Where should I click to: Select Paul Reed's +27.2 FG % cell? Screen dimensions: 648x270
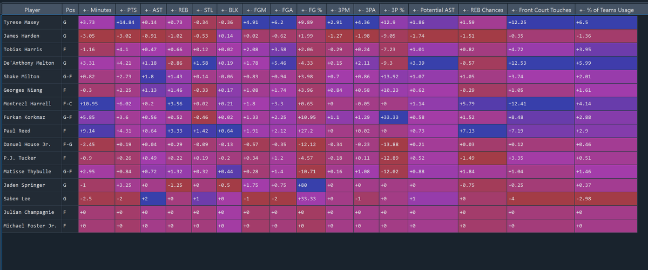pos(312,131)
